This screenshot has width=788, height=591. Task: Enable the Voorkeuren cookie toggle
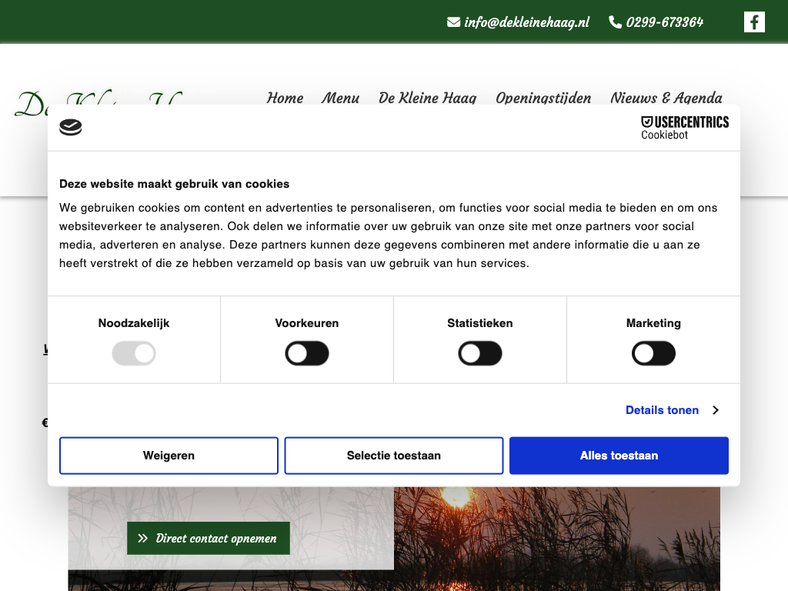tap(307, 354)
